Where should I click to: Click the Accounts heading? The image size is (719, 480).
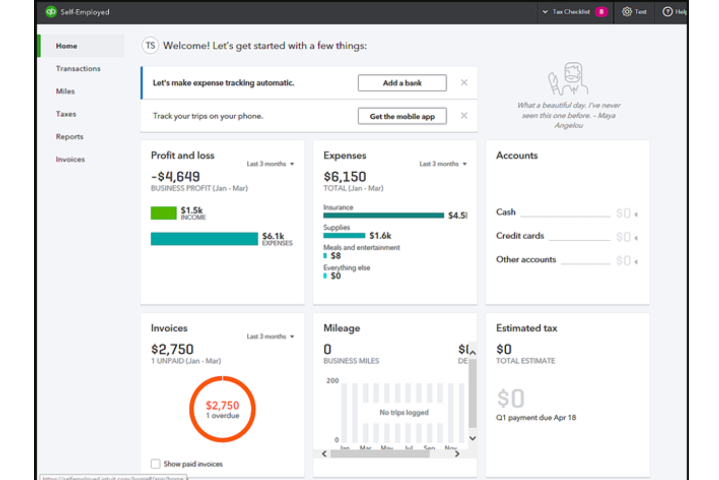(x=517, y=156)
